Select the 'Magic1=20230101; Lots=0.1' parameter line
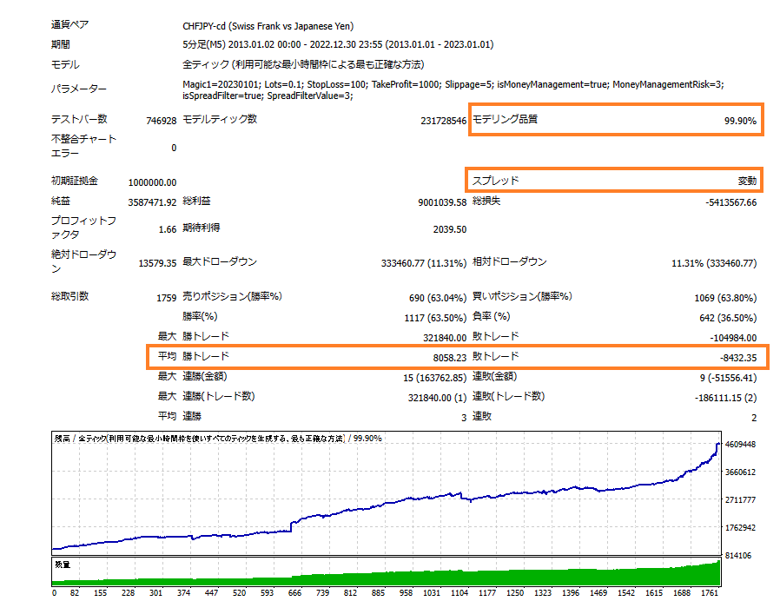The height and width of the screenshot is (601, 780). (x=453, y=84)
